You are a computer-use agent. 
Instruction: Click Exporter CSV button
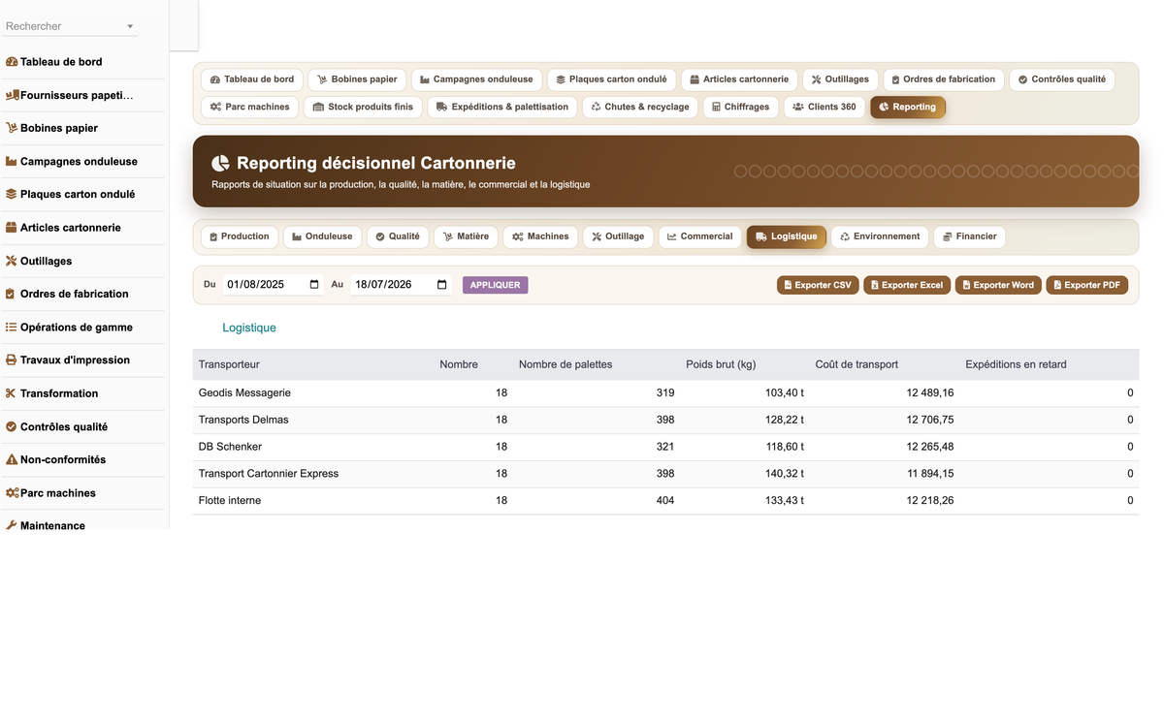click(818, 285)
